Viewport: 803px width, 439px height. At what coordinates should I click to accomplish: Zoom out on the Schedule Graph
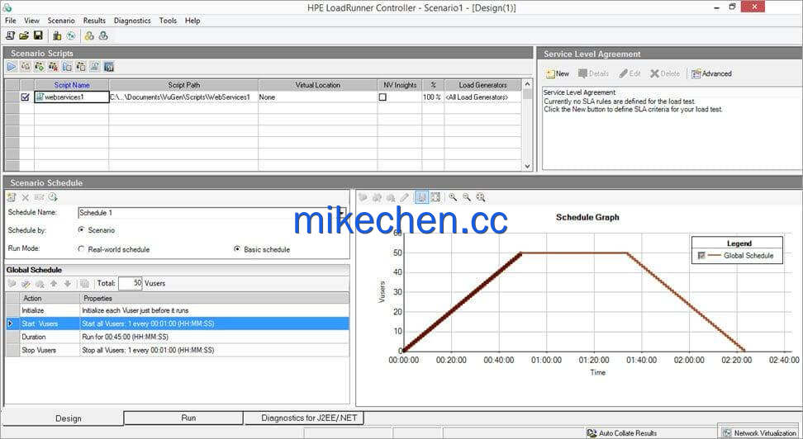pos(467,197)
